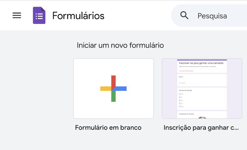247x150 pixels.
Task: Click the search magnifying glass icon
Action: pyautogui.click(x=185, y=15)
